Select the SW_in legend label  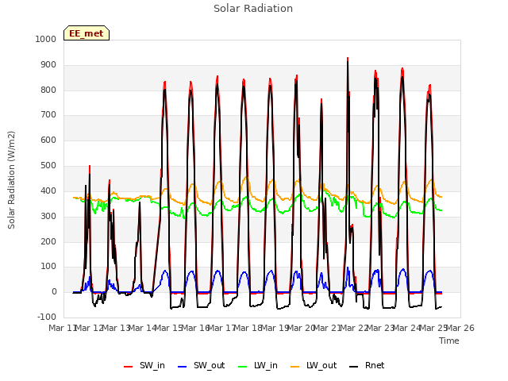[x=152, y=365]
